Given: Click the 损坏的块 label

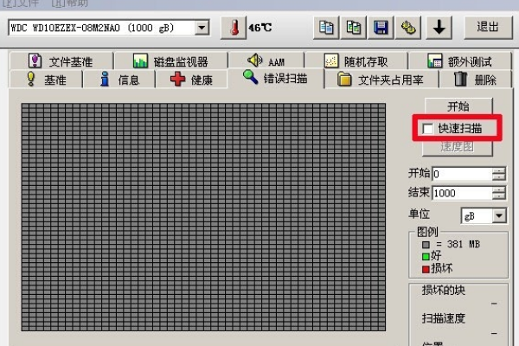Looking at the screenshot, I should click(443, 291).
